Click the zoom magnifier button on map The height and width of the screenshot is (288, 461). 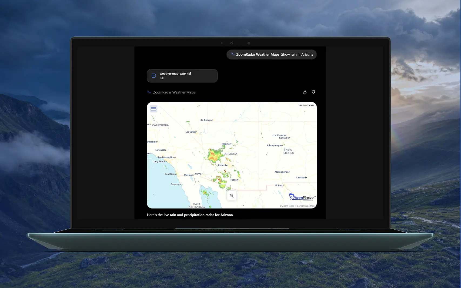232,196
